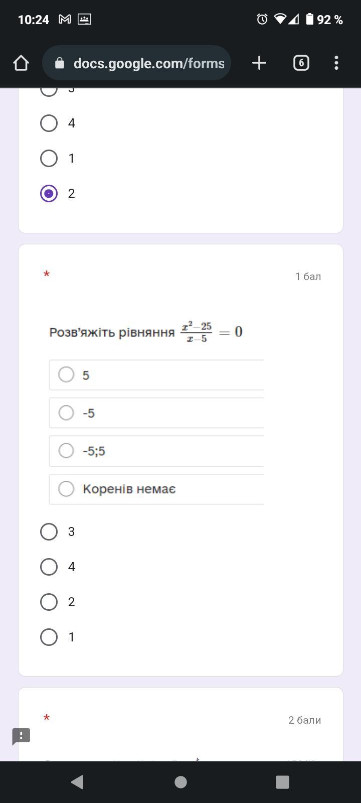Tap the browser home icon
The image size is (361, 803).
(x=21, y=63)
